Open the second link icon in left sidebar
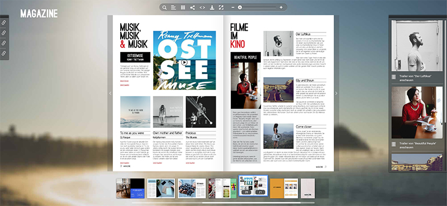Image resolution: width=447 pixels, height=206 pixels. point(4,33)
